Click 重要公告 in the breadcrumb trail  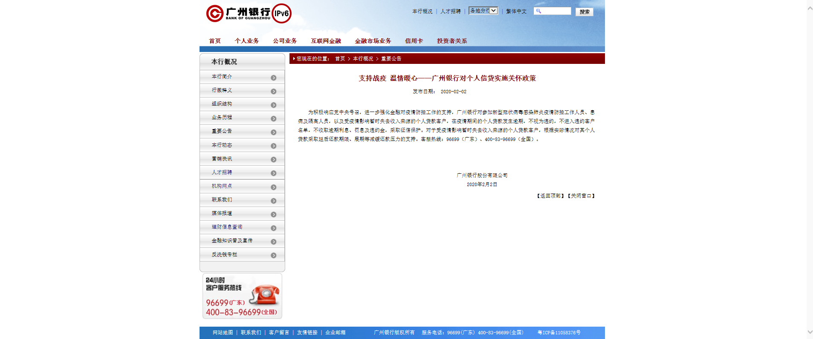coord(391,59)
